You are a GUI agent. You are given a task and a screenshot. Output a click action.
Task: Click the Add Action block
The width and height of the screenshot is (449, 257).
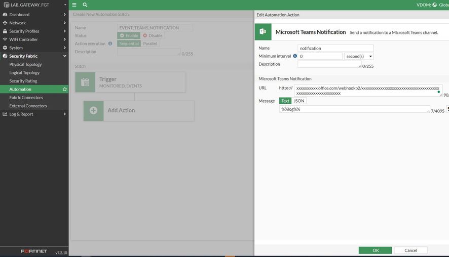(139, 111)
